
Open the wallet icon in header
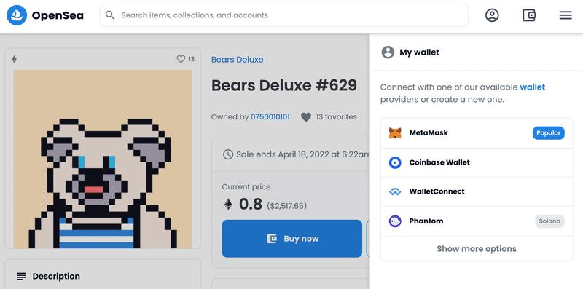529,15
